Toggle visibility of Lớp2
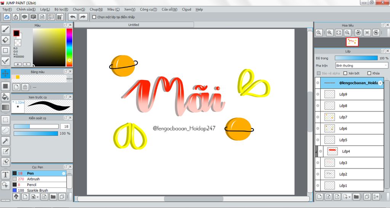Image resolution: width=390 pixels, height=208 pixels. pyautogui.click(x=318, y=174)
